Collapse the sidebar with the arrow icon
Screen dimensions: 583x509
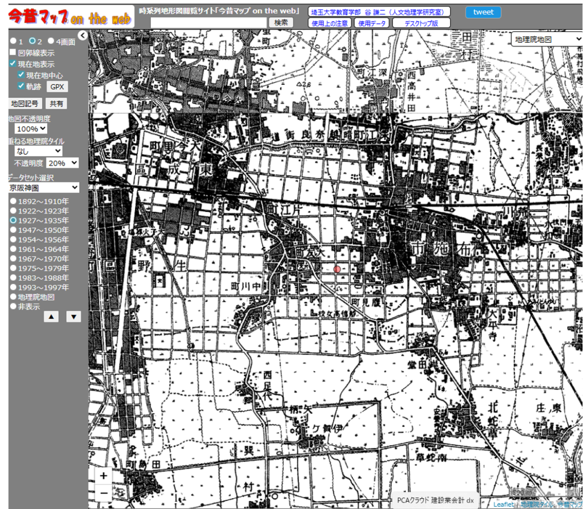pos(83,35)
